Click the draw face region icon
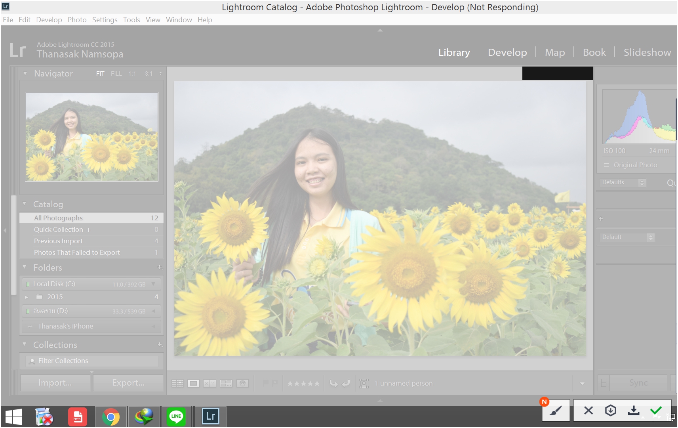This screenshot has height=428, width=678. point(364,383)
